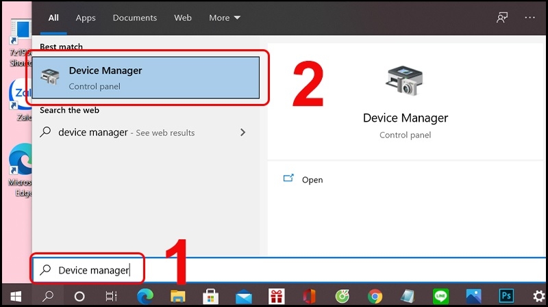Click the magnifier icon inside the search box

[x=45, y=269]
